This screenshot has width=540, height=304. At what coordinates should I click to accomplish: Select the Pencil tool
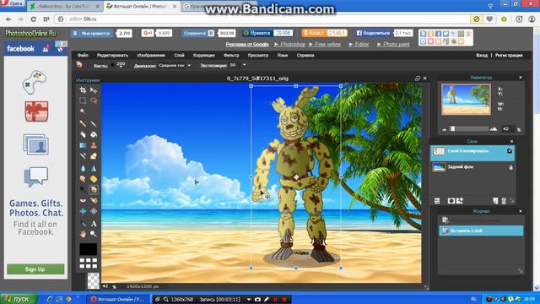(83, 123)
